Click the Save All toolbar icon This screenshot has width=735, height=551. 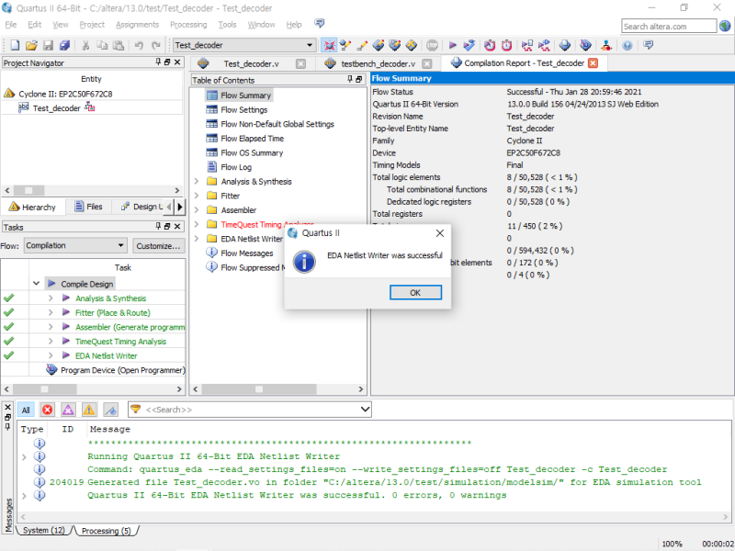(x=64, y=44)
